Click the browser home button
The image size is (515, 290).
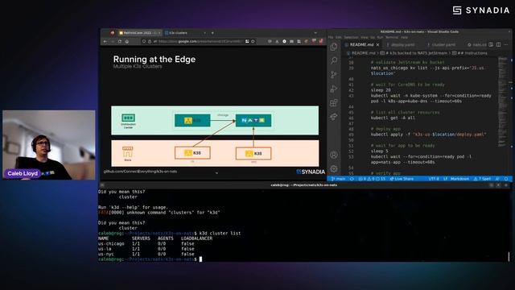click(x=127, y=41)
